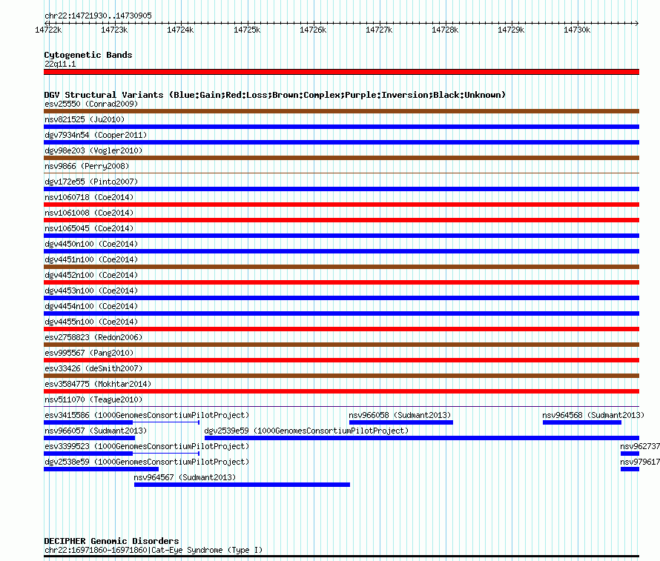Click the blue bar under nsv964567
Image resolution: width=660 pixels, height=561 pixels.
pos(242,485)
